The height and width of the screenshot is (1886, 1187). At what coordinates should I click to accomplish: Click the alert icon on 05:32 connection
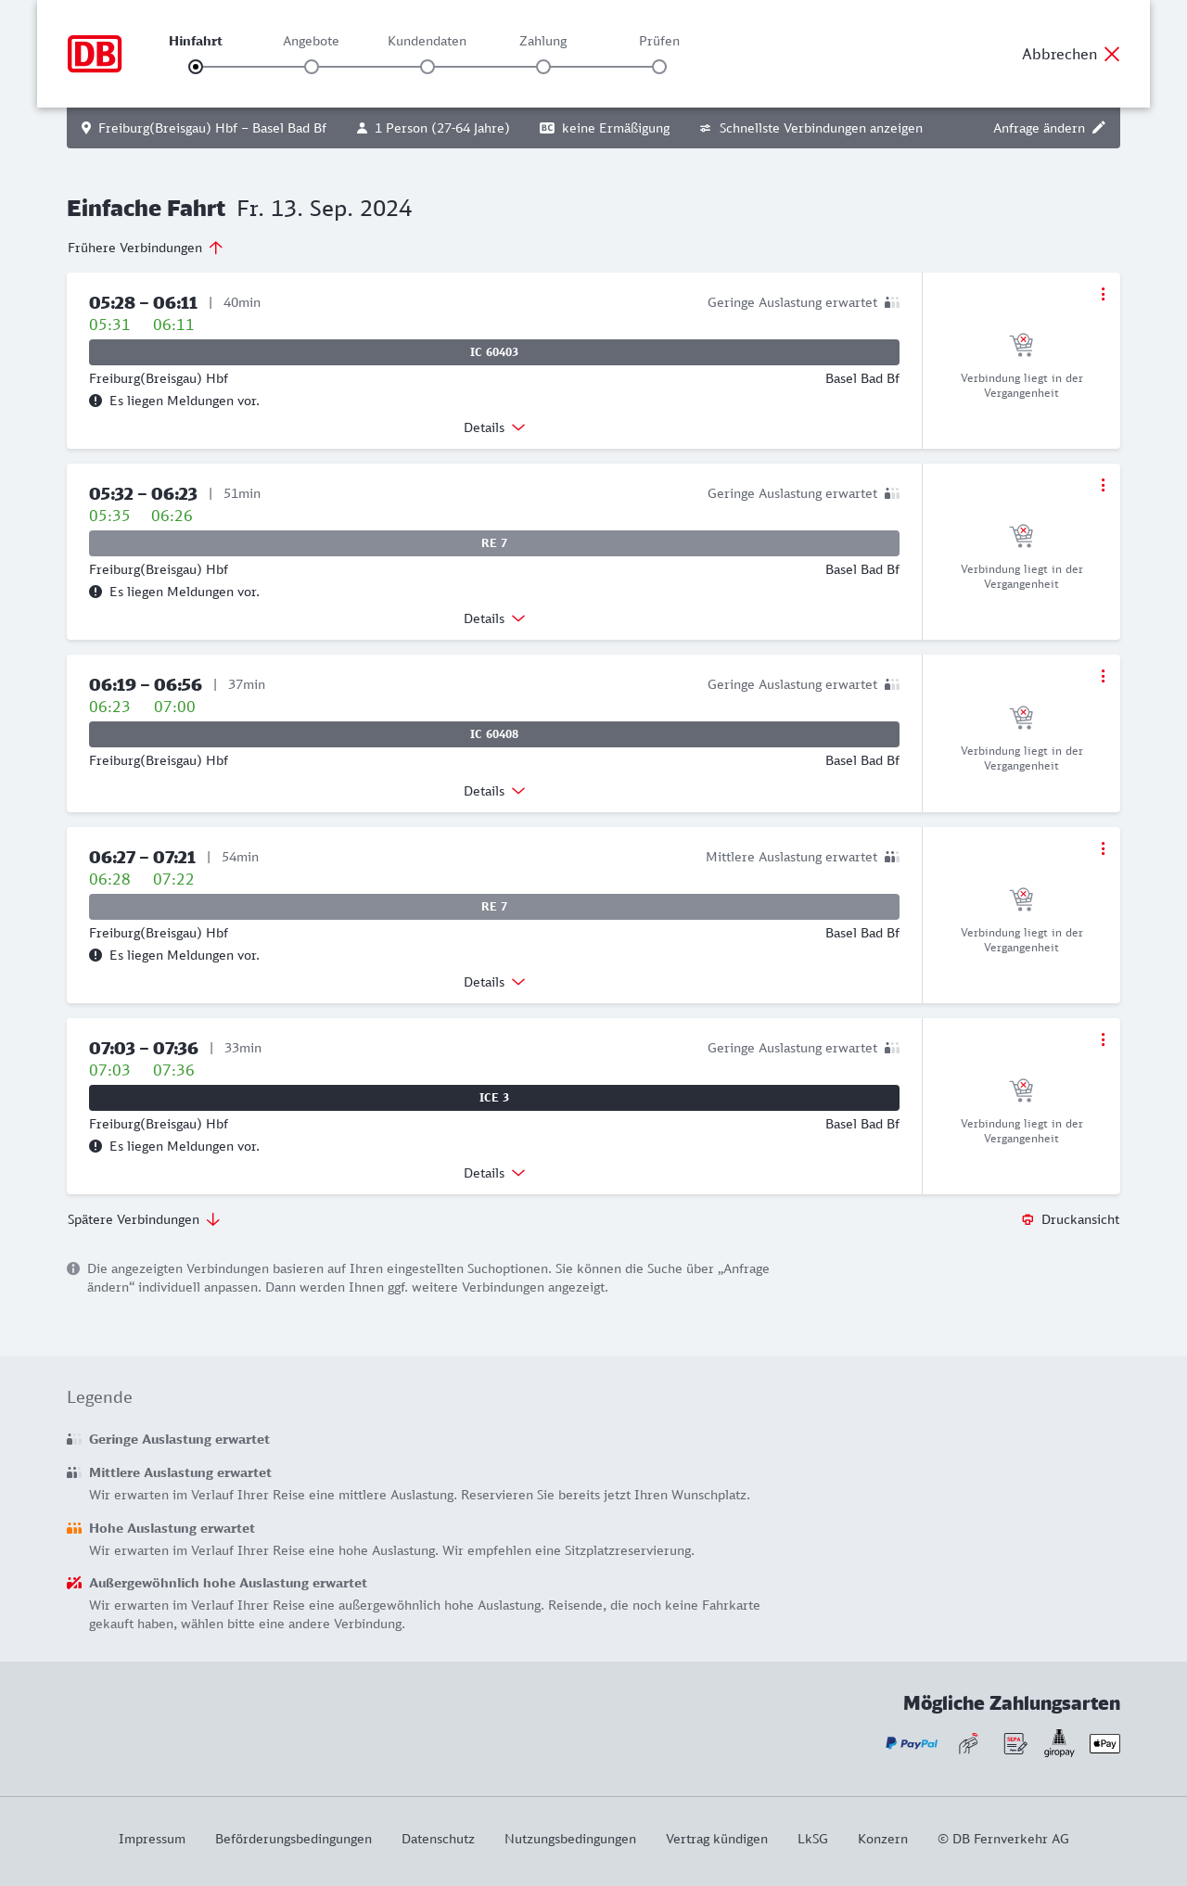pos(96,592)
